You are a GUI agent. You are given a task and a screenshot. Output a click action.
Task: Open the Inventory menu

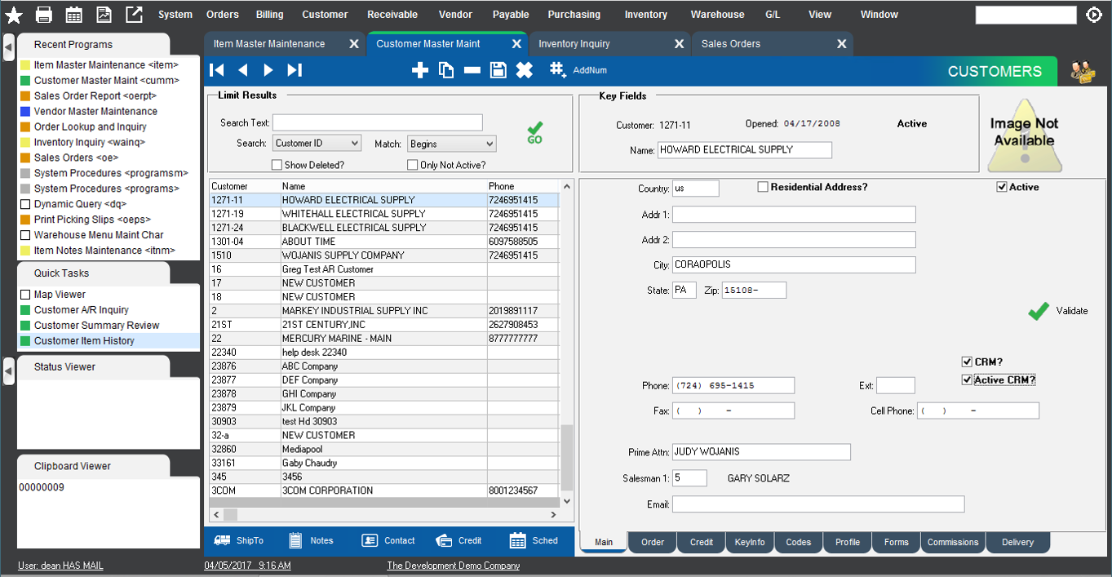pyautogui.click(x=646, y=15)
